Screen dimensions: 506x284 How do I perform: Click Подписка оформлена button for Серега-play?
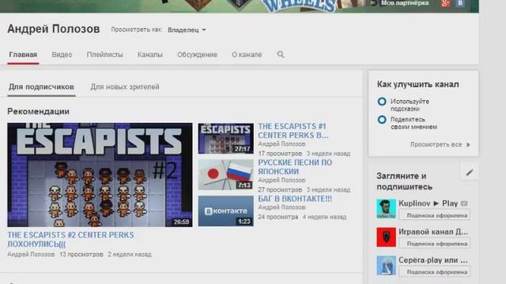tap(434, 272)
